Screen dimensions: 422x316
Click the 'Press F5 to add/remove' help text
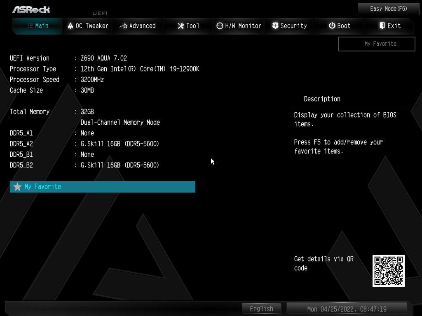point(339,146)
